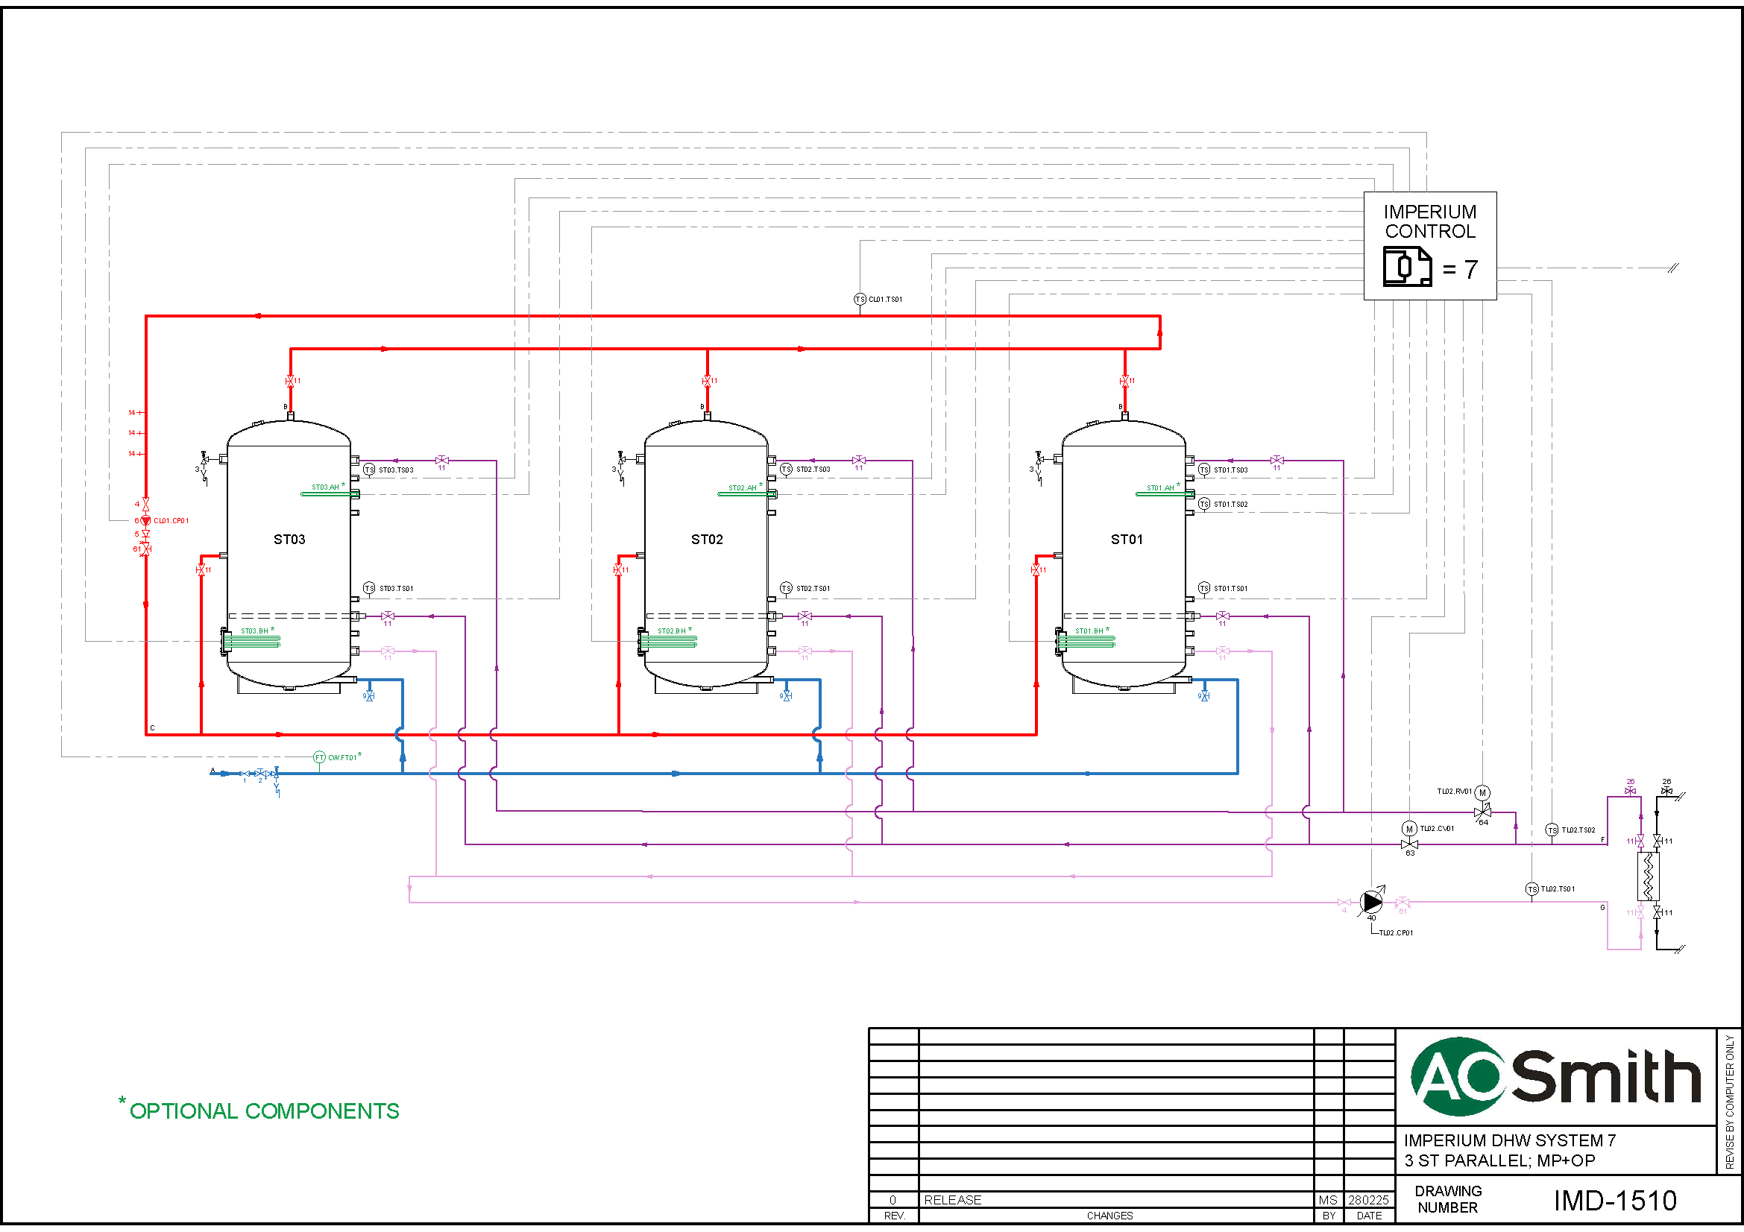Image resolution: width=1744 pixels, height=1232 pixels.
Task: Click the Imperium Control box title
Action: (1429, 221)
